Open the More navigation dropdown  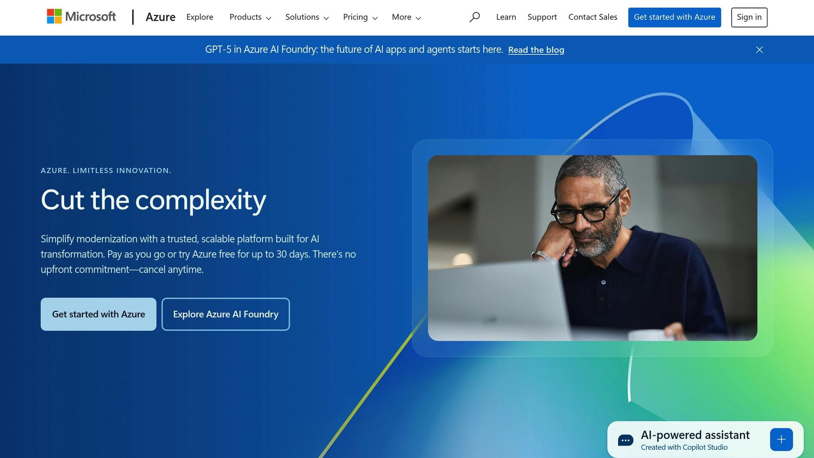(406, 17)
